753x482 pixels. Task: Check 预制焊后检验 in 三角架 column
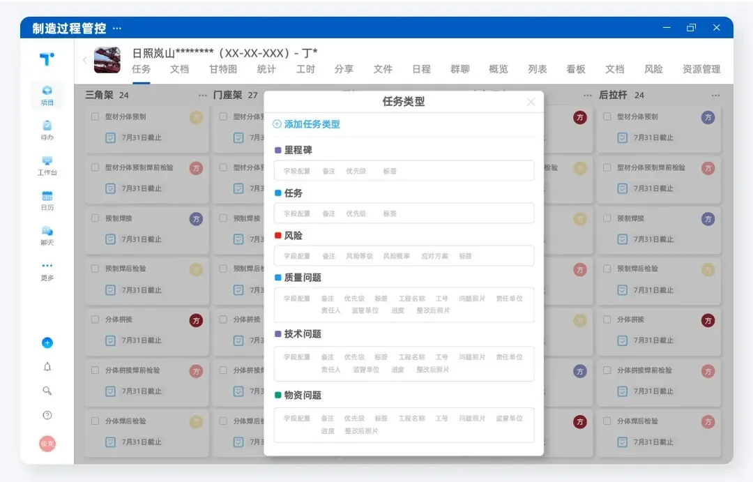pyautogui.click(x=95, y=269)
